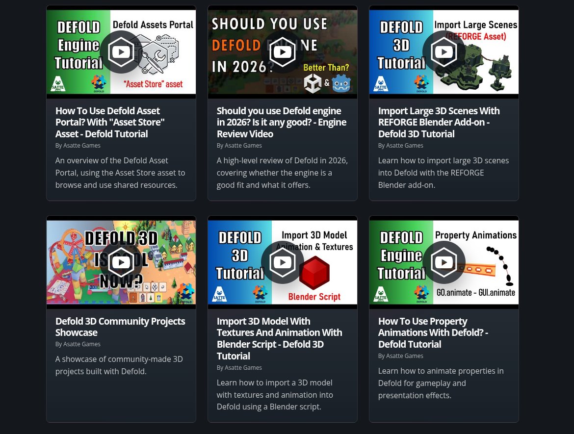Viewport: 574px width, 434px height.
Task: Click By Asatte Games under Community Projects Showcase
Action: click(78, 344)
